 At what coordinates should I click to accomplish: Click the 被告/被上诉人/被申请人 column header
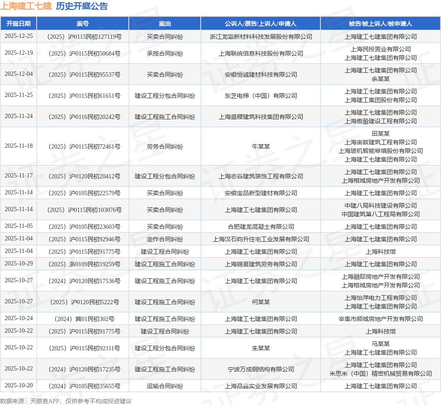[x=380, y=23]
